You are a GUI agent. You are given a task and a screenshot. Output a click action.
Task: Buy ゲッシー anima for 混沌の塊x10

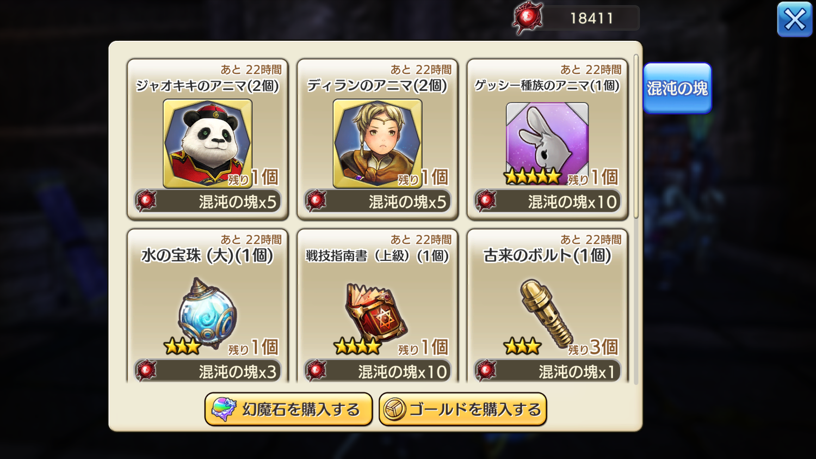coord(547,201)
